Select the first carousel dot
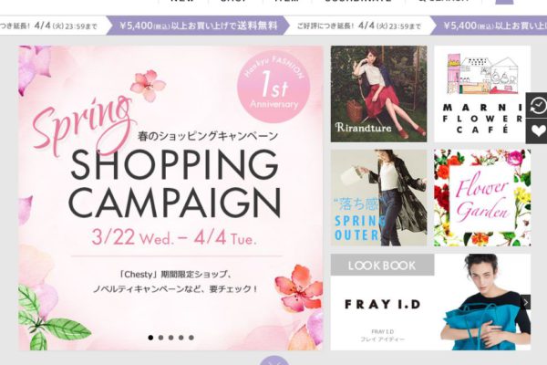 pyautogui.click(x=150, y=338)
